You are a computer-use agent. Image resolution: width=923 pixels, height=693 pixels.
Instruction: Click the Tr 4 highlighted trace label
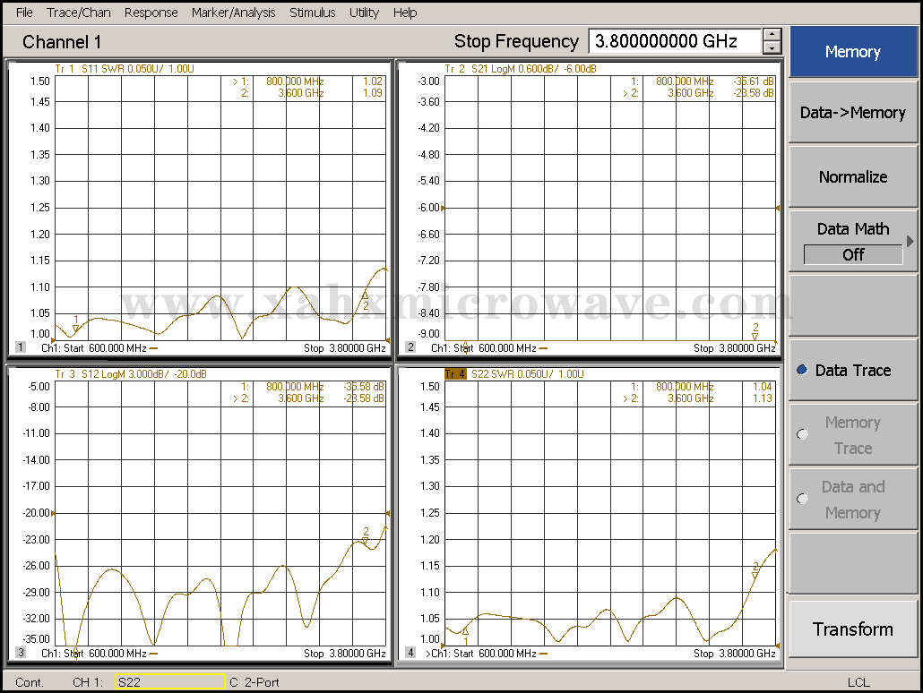[455, 373]
